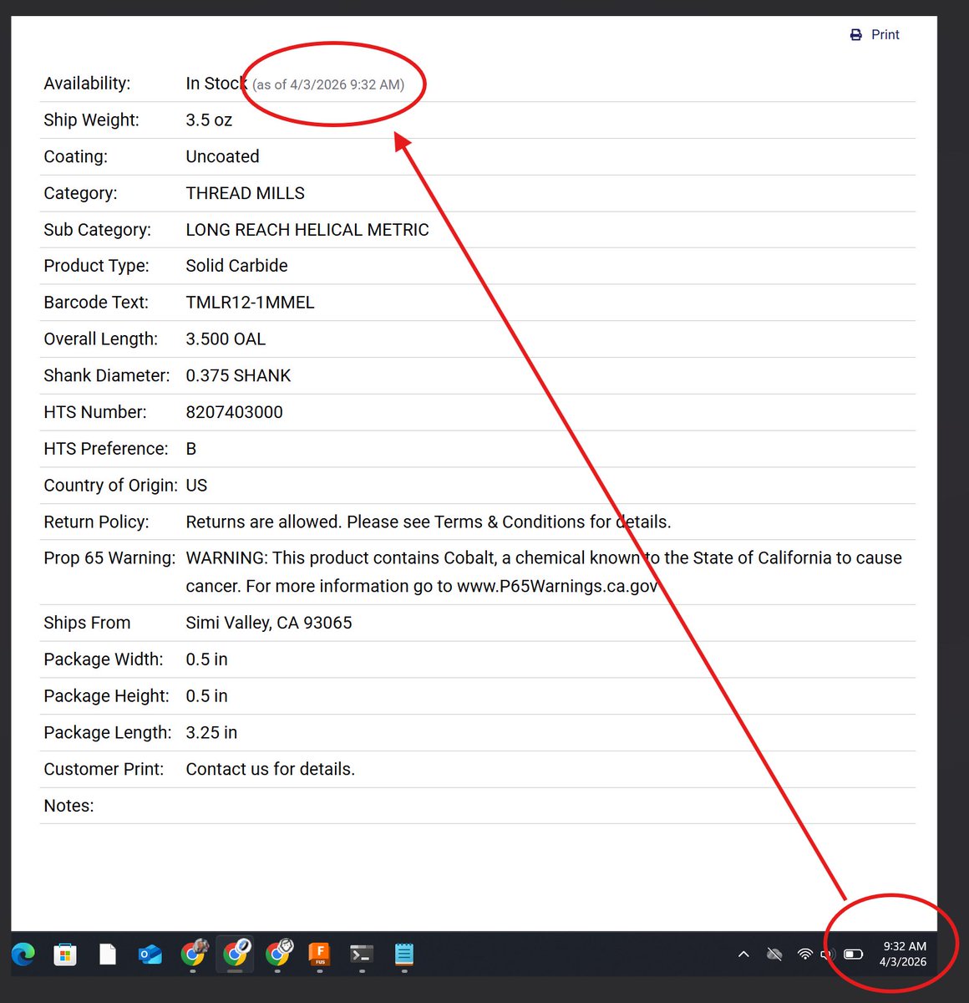The width and height of the screenshot is (969, 1003).
Task: Click the "WARNING: This product contains Cobalt" line
Action: pyautogui.click(x=544, y=558)
